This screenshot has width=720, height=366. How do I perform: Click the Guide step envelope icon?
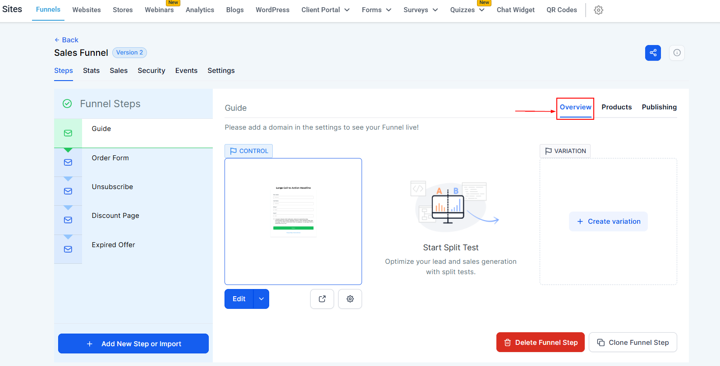pos(68,133)
